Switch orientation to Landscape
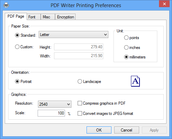The width and height of the screenshot is (172, 139). point(80,82)
